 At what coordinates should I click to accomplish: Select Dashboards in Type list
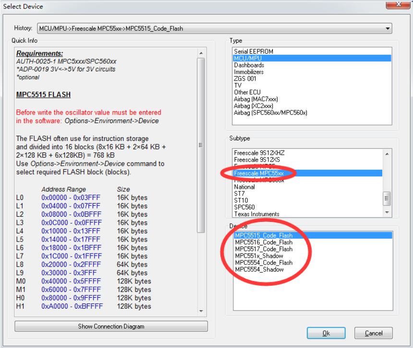312,65
